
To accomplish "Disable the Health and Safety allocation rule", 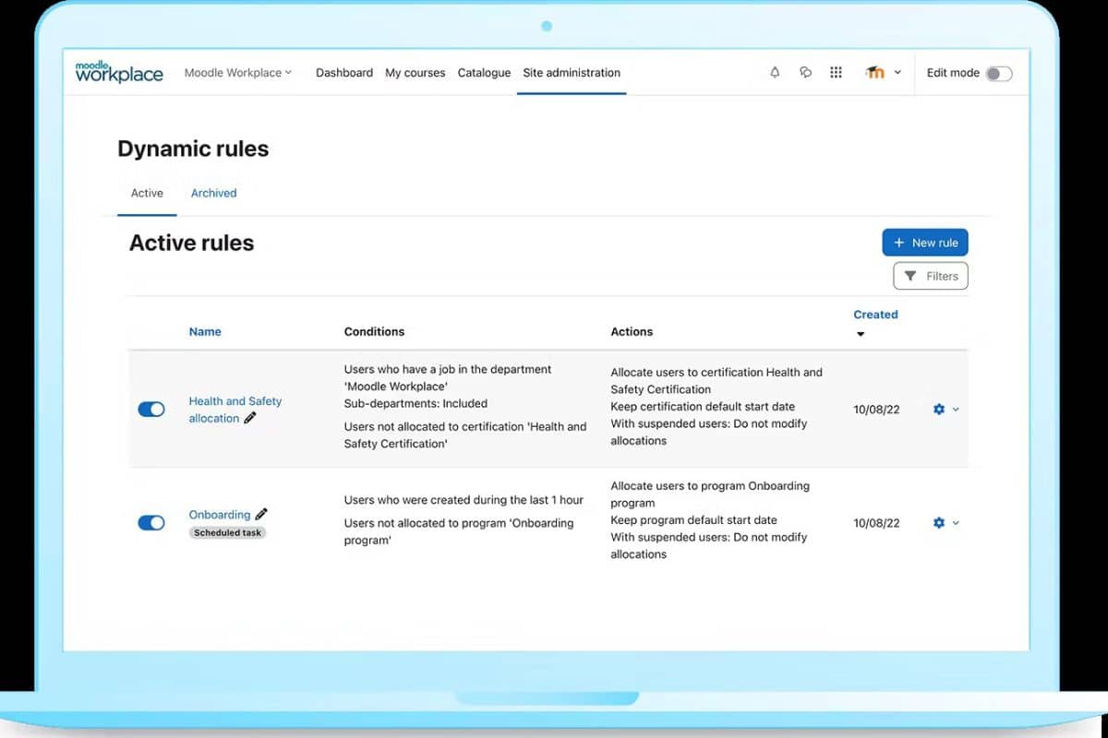I will pos(151,409).
